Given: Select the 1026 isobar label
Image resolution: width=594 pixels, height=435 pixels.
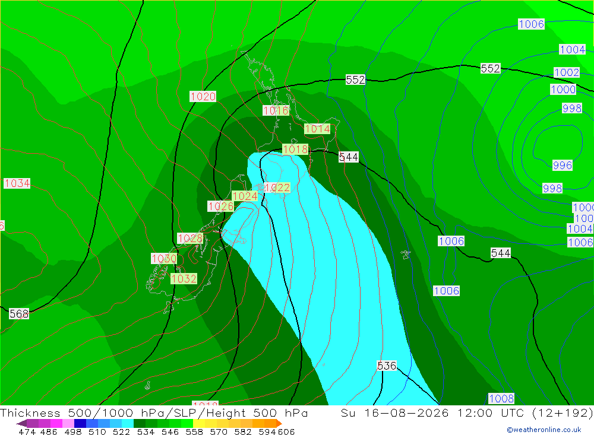Looking at the screenshot, I should (x=221, y=207).
